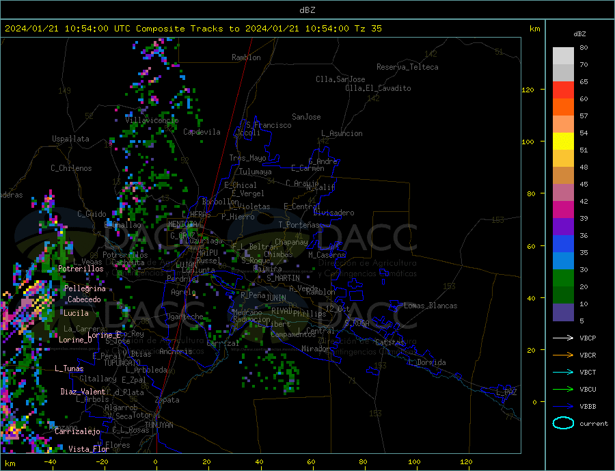Select the 39 dBZ magenta color swatch
615x471 pixels.
pos(563,210)
